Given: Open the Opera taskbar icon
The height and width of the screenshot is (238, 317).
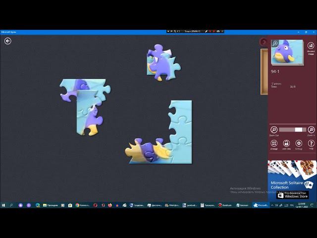Looking at the screenshot, I should (x=96, y=205).
